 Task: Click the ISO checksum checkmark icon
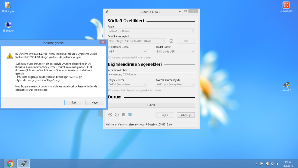171,41
